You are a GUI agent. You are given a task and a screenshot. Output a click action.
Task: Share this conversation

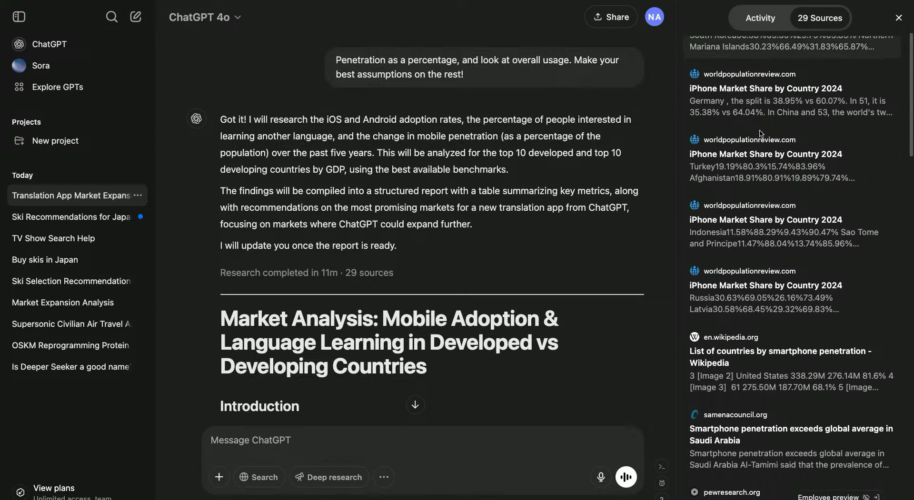(611, 17)
